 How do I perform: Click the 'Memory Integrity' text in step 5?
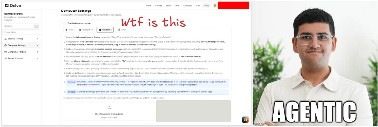tap(82, 61)
